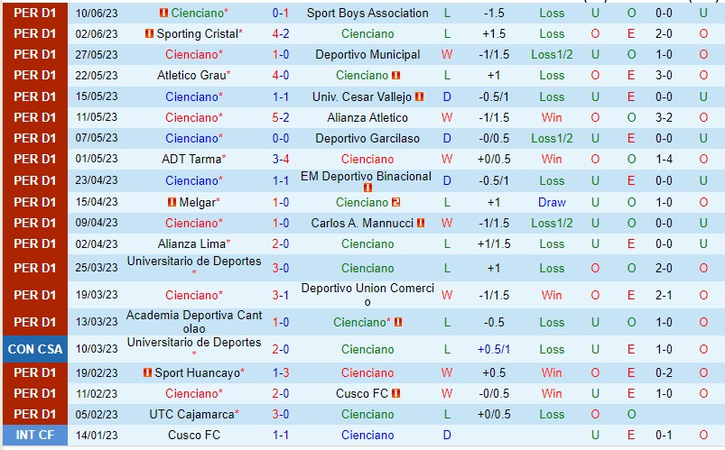Click the card icon beside Cienciano in the Atletico Grau row
This screenshot has width=725, height=450.
point(396,76)
